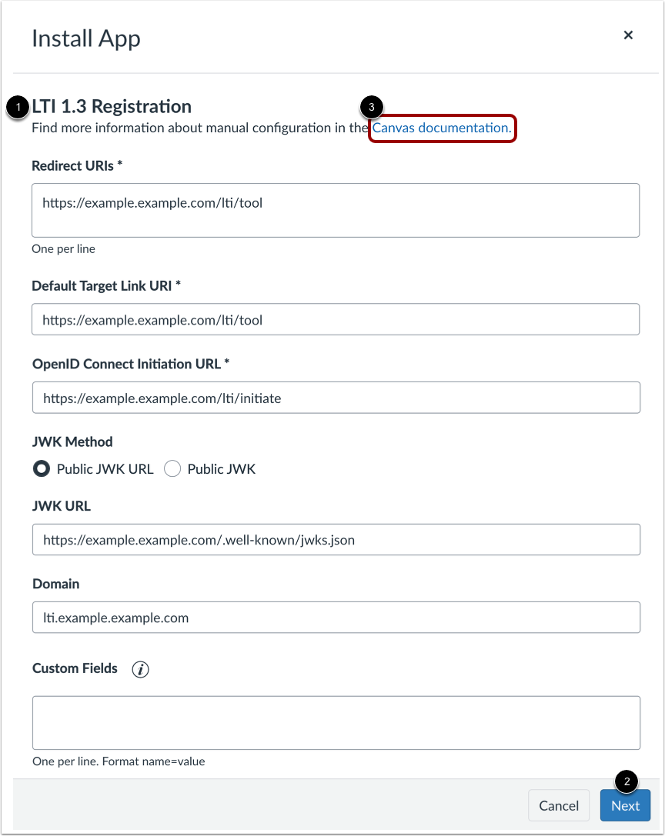This screenshot has width=665, height=836.
Task: Click the Install App dialog title
Action: coord(85,38)
